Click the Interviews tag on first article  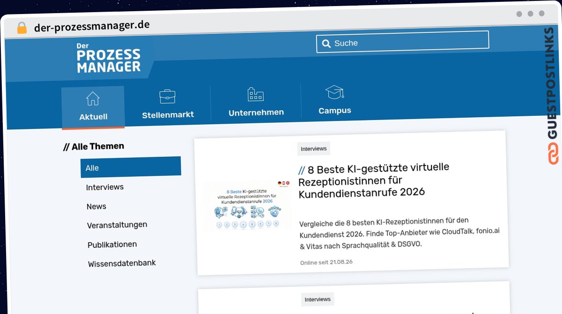point(314,149)
